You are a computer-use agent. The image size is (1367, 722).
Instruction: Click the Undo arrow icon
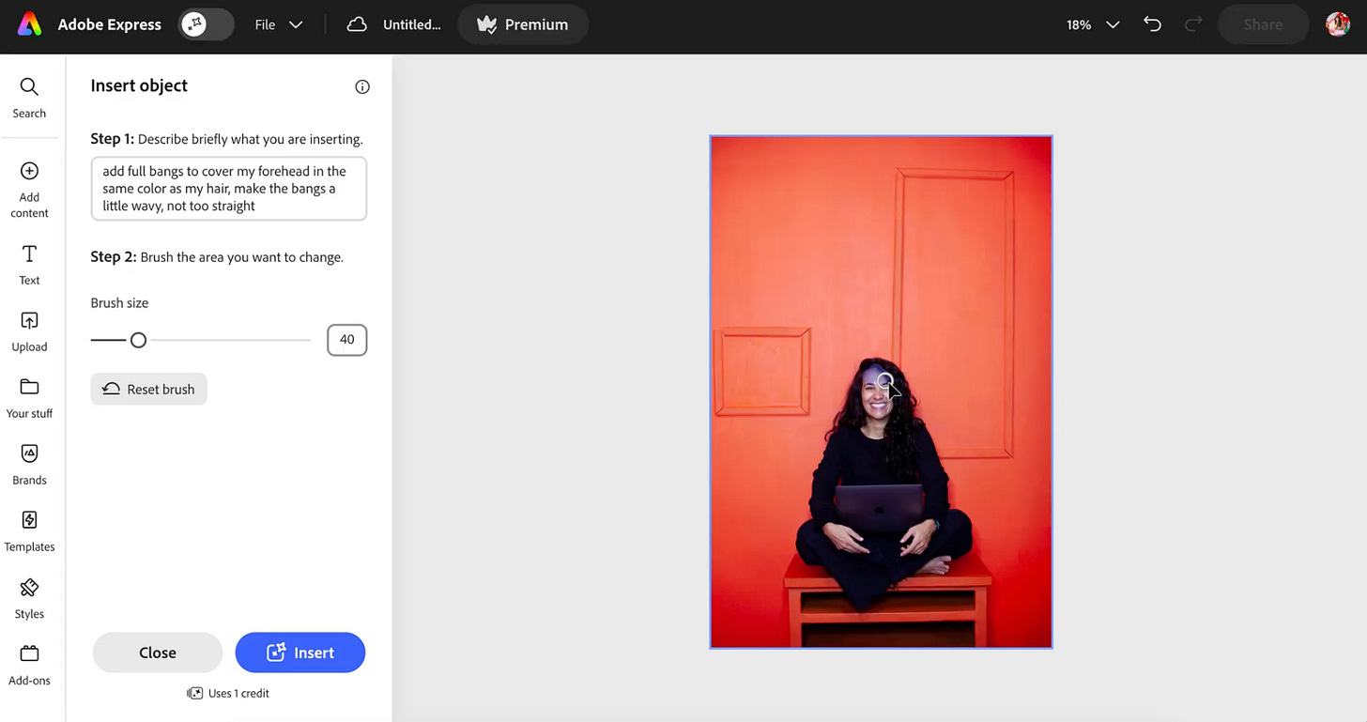1152,24
